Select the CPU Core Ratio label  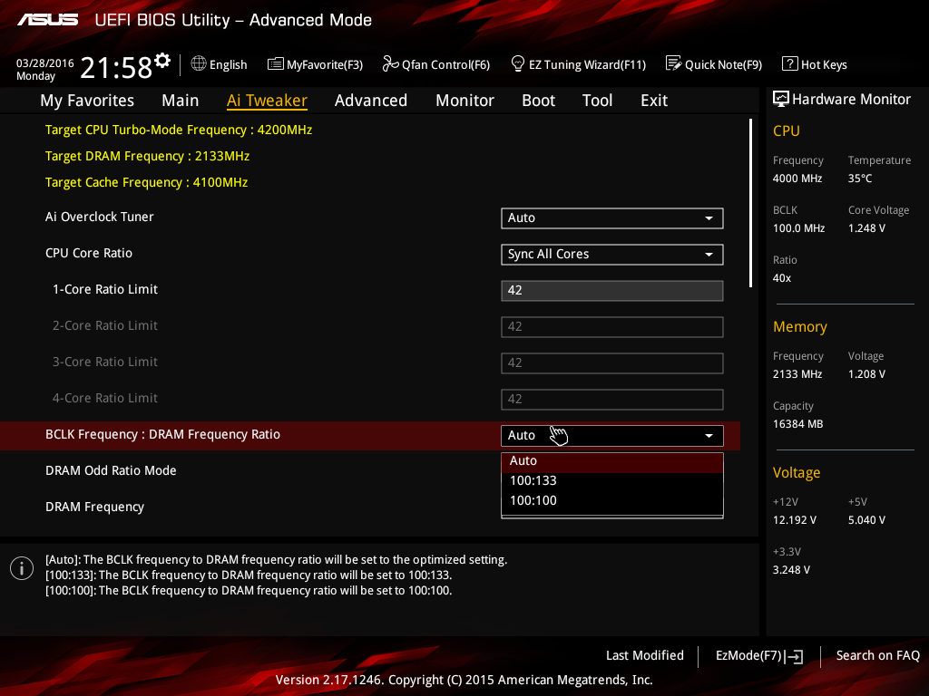pos(89,253)
